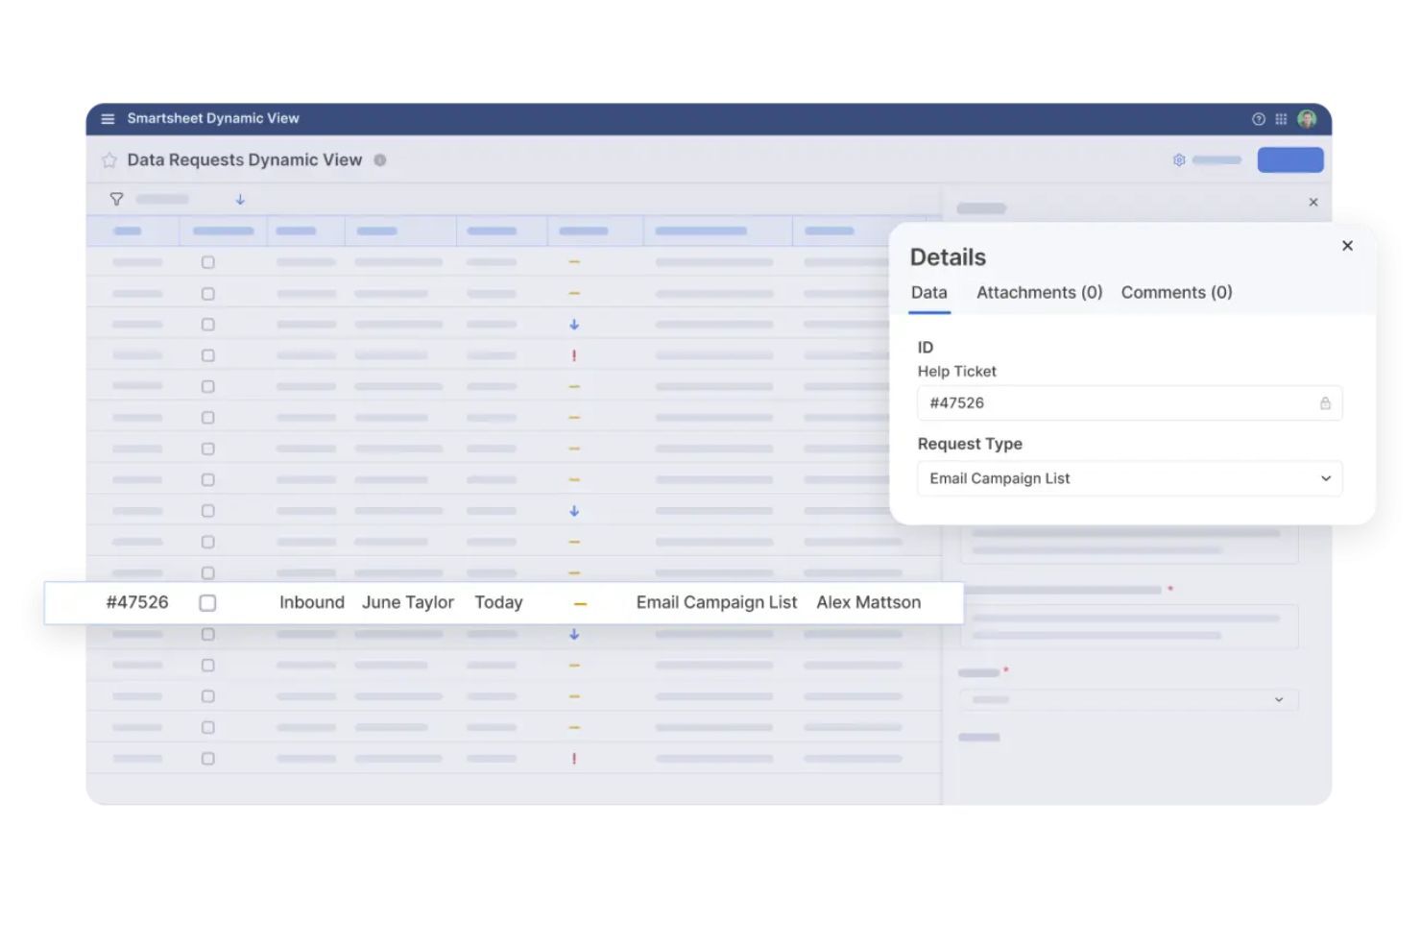This screenshot has width=1421, height=948.
Task: Star the Data Requests Dynamic View
Action: pyautogui.click(x=109, y=159)
